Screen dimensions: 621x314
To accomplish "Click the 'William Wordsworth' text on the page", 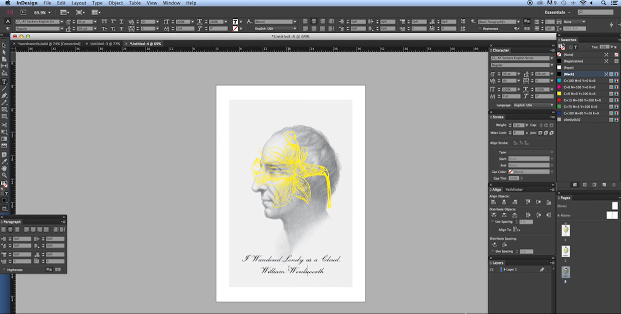I will click(x=292, y=270).
